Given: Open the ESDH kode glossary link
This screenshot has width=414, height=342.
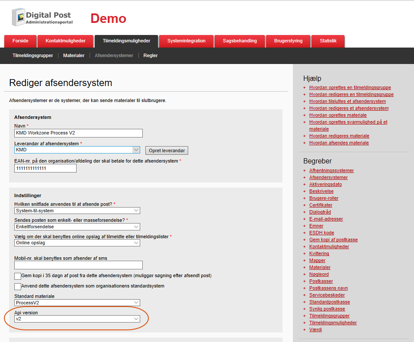Looking at the screenshot, I should tap(321, 233).
